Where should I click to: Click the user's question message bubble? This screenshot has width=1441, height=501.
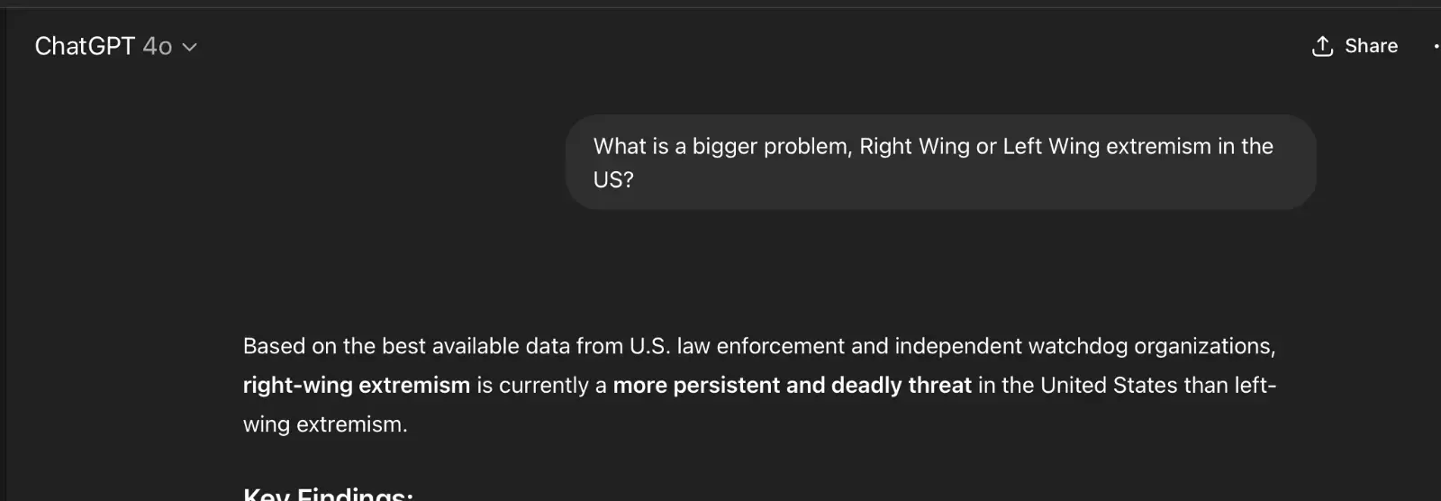pyautogui.click(x=940, y=162)
